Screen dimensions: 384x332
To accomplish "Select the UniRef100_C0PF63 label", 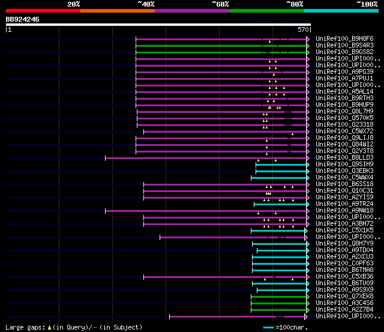I will pos(344,264).
